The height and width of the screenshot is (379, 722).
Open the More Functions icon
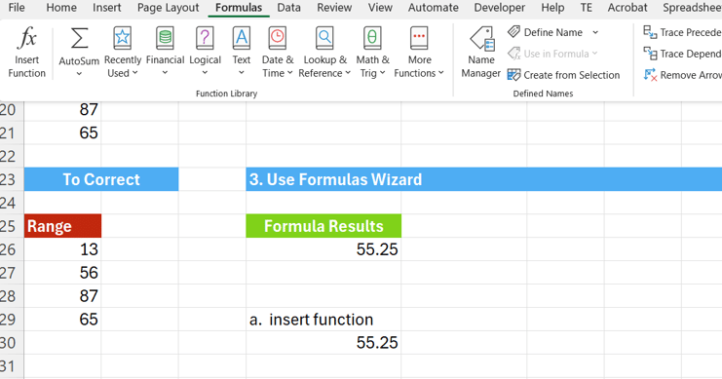click(x=419, y=38)
